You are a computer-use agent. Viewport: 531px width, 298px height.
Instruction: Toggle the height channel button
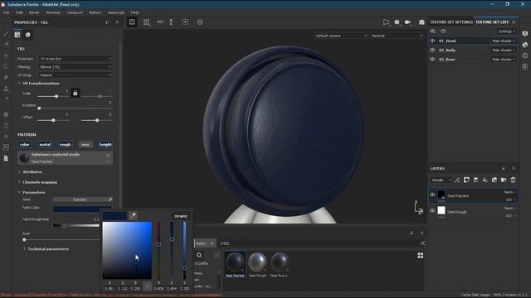[105, 144]
